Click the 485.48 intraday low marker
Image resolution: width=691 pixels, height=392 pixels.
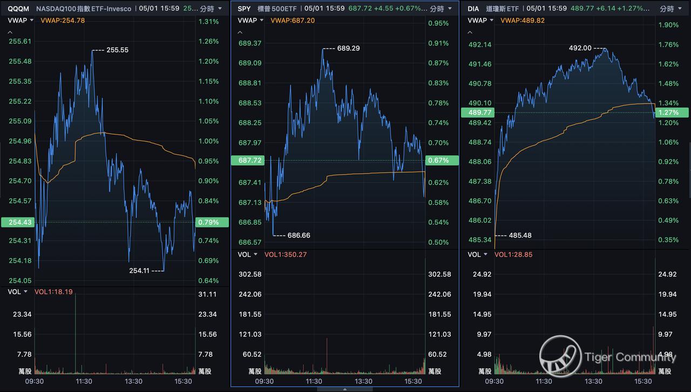pyautogui.click(x=520, y=235)
